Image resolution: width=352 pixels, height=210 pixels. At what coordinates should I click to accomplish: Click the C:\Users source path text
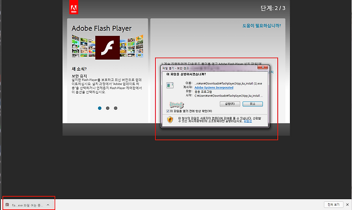(228, 96)
